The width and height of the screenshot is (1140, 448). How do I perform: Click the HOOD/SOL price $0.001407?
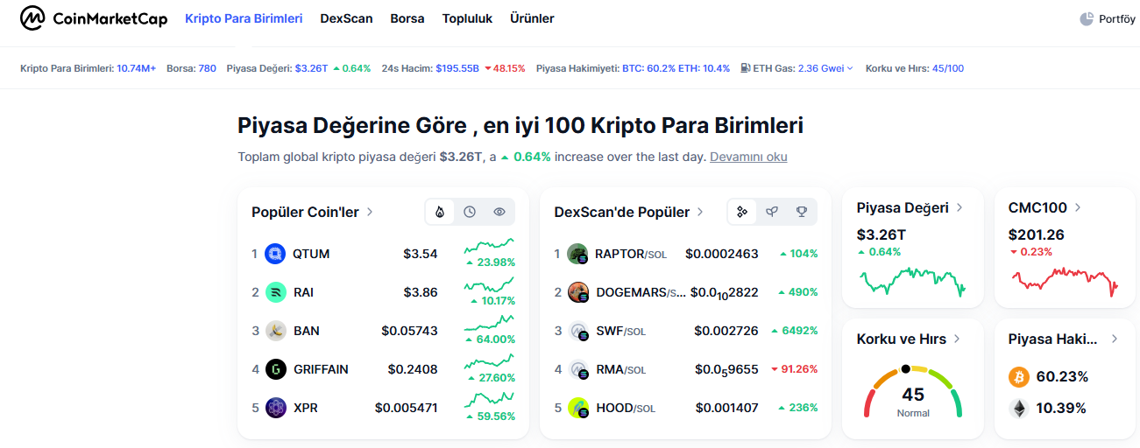[x=727, y=408]
